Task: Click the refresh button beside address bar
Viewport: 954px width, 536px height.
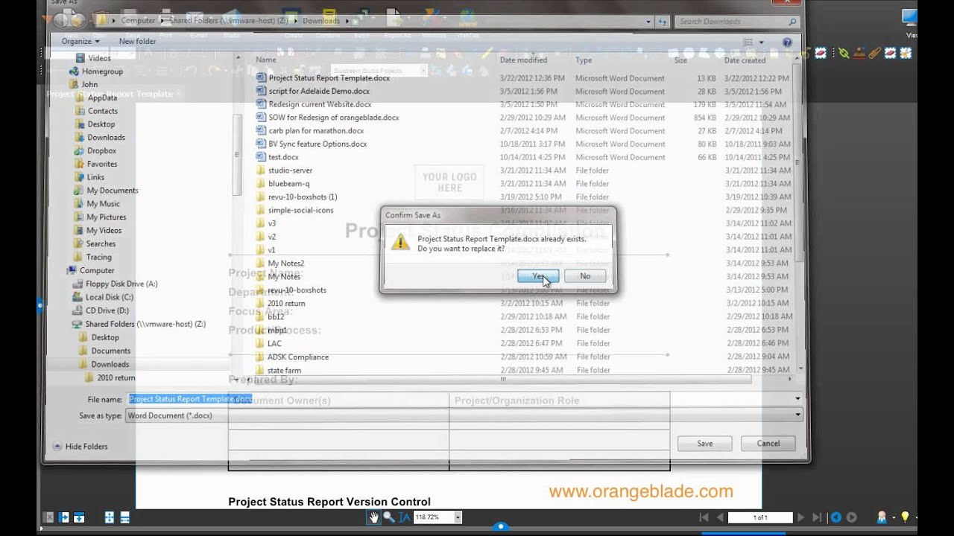Action: click(x=663, y=22)
